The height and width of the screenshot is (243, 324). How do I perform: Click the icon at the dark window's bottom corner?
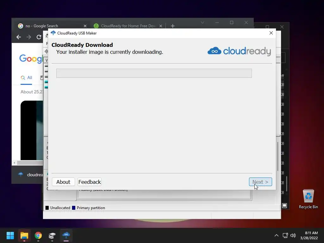[x=284, y=206]
